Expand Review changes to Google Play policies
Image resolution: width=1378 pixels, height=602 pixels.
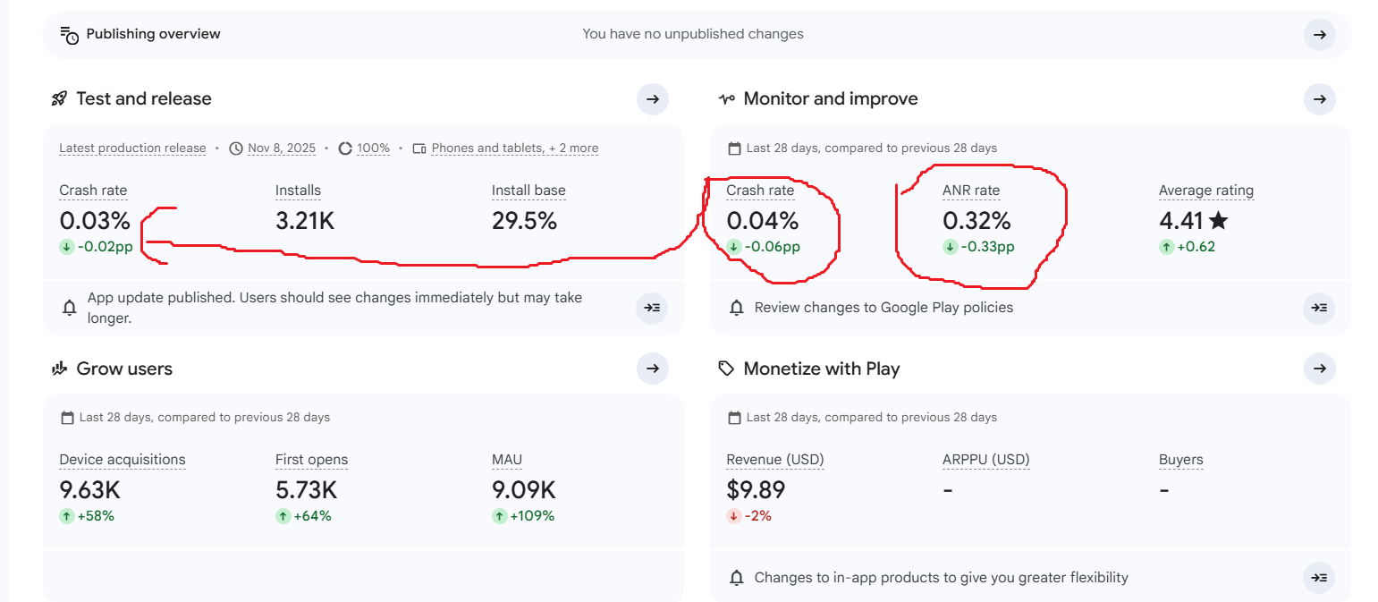1319,308
